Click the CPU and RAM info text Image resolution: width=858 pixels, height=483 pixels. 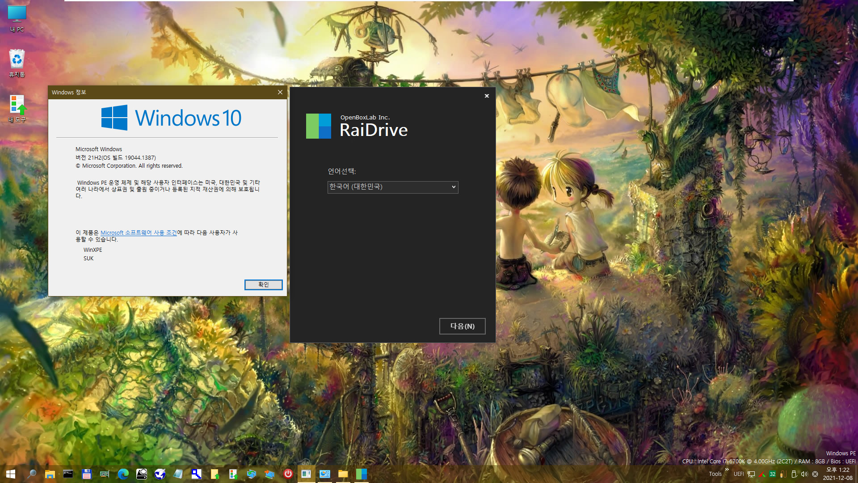pos(769,461)
